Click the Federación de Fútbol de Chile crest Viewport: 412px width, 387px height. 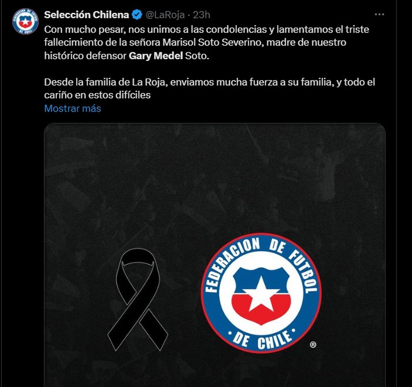(261, 293)
